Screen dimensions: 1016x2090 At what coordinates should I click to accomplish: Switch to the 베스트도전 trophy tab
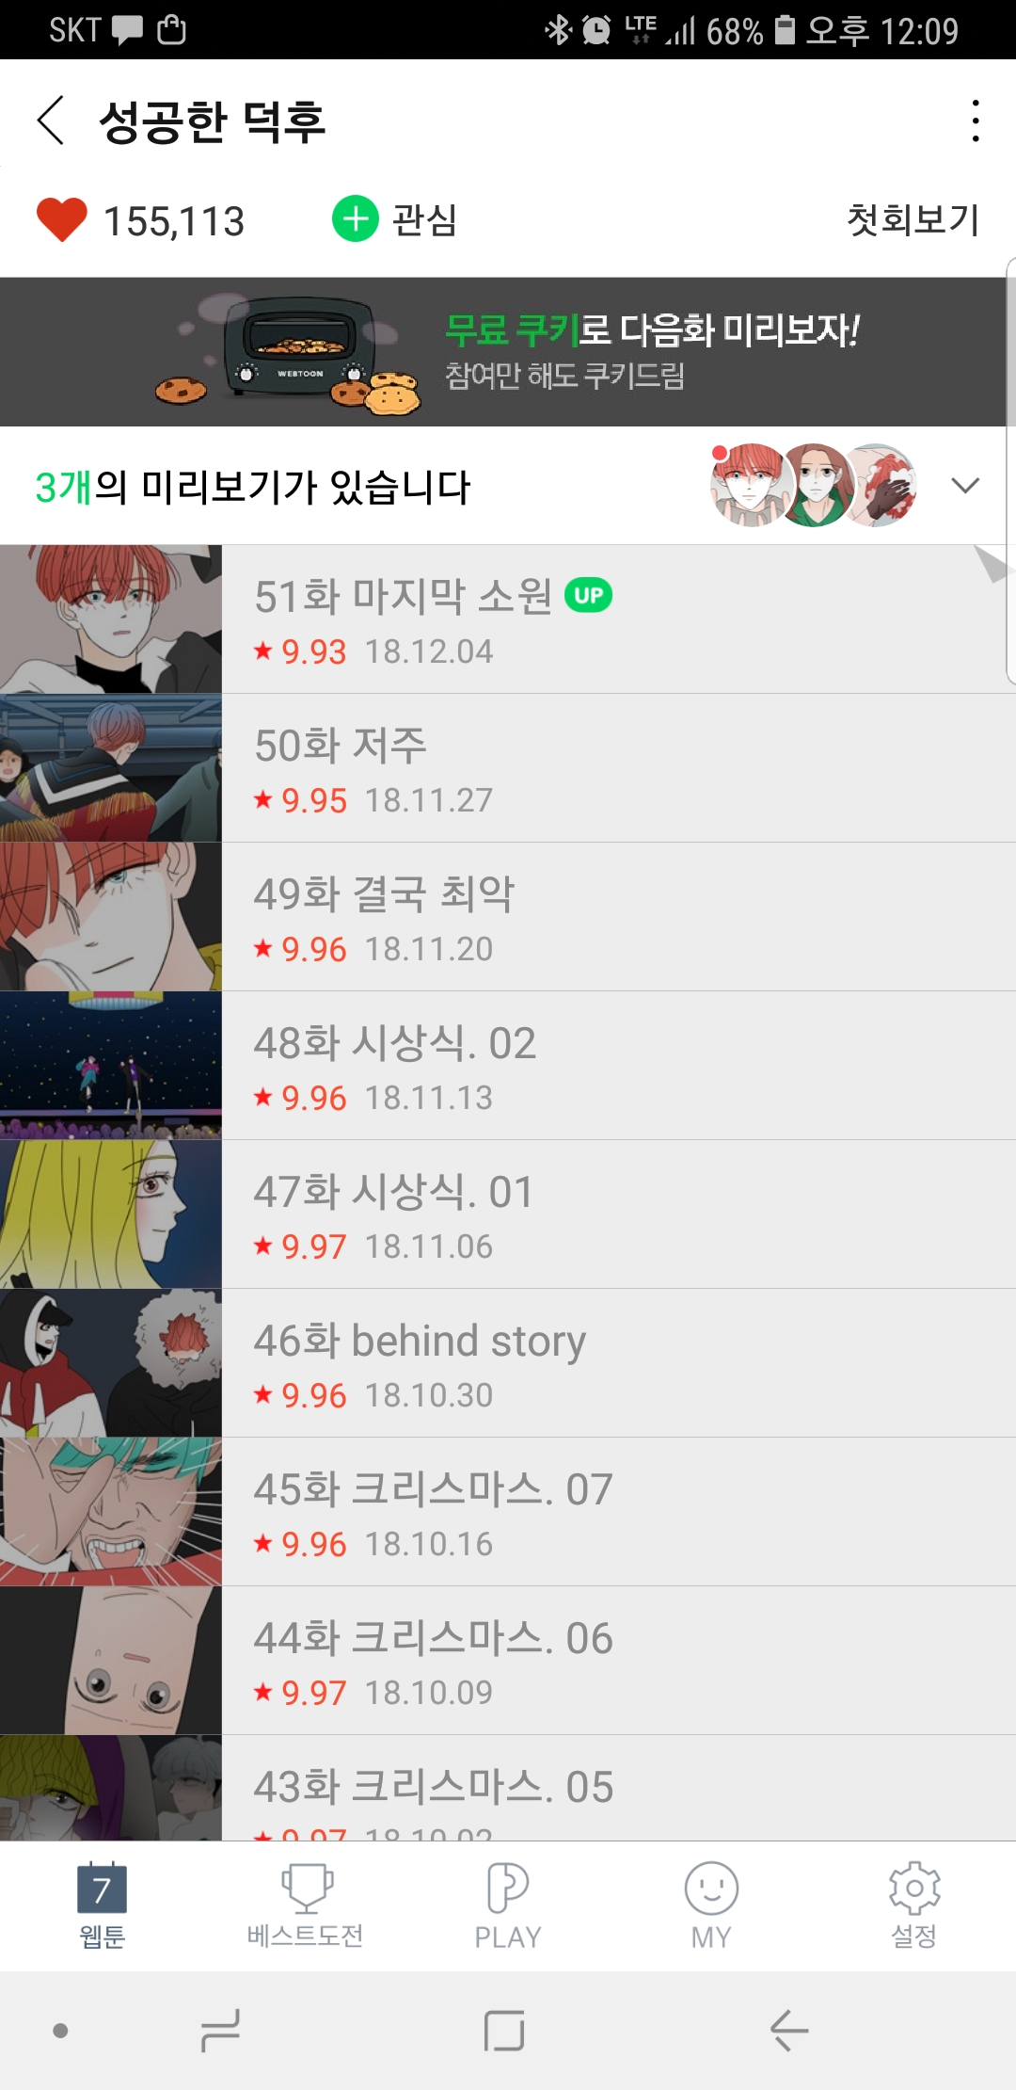pos(305,1905)
